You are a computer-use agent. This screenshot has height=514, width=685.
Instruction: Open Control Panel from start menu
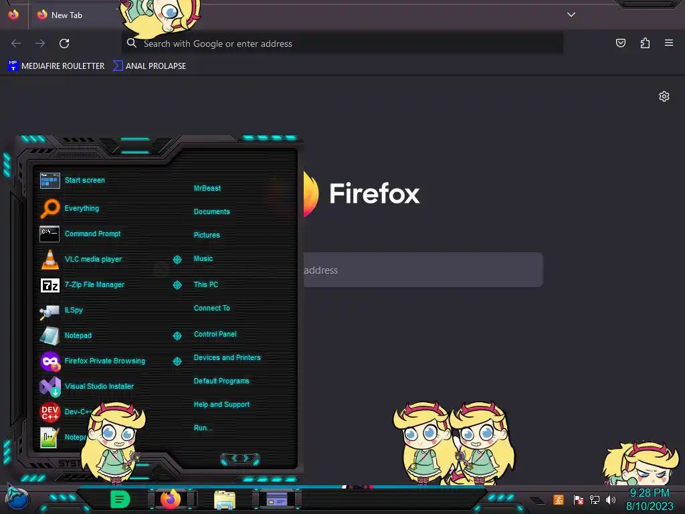[215, 334]
